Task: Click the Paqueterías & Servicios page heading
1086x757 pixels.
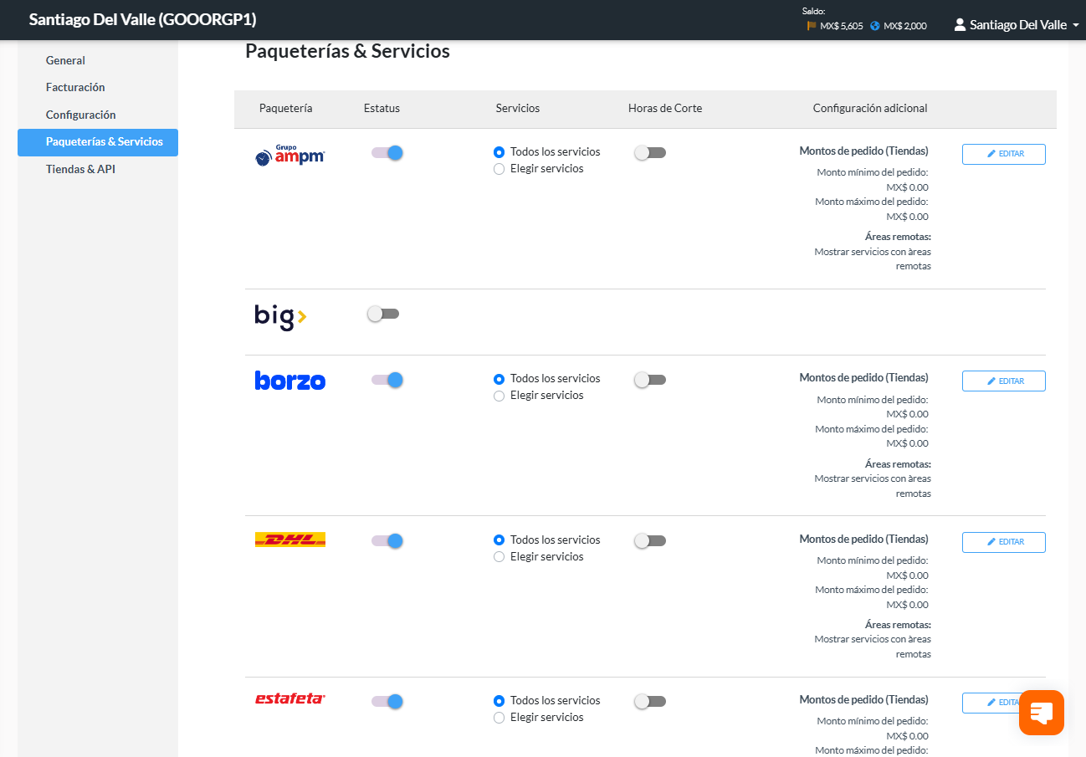Action: [x=347, y=51]
